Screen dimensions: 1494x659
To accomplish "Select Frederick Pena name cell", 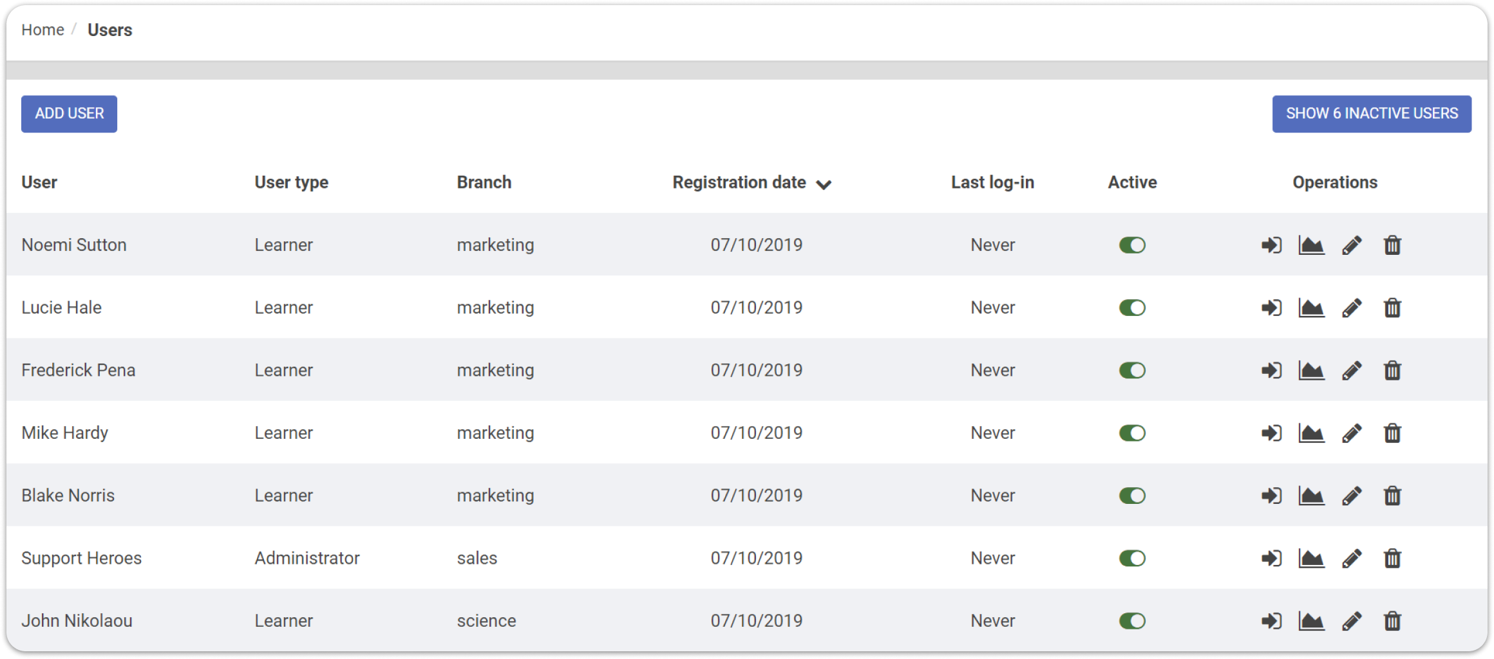I will tap(78, 370).
